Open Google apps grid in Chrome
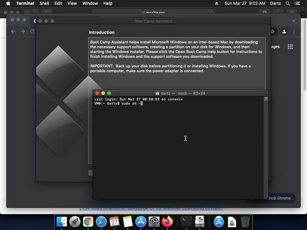The height and width of the screenshot is (230, 307). pos(290,47)
